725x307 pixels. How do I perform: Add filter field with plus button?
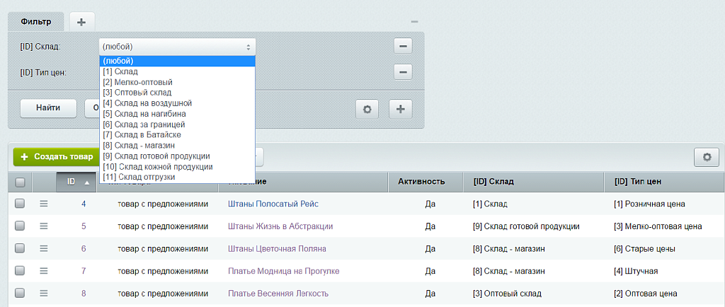point(400,109)
